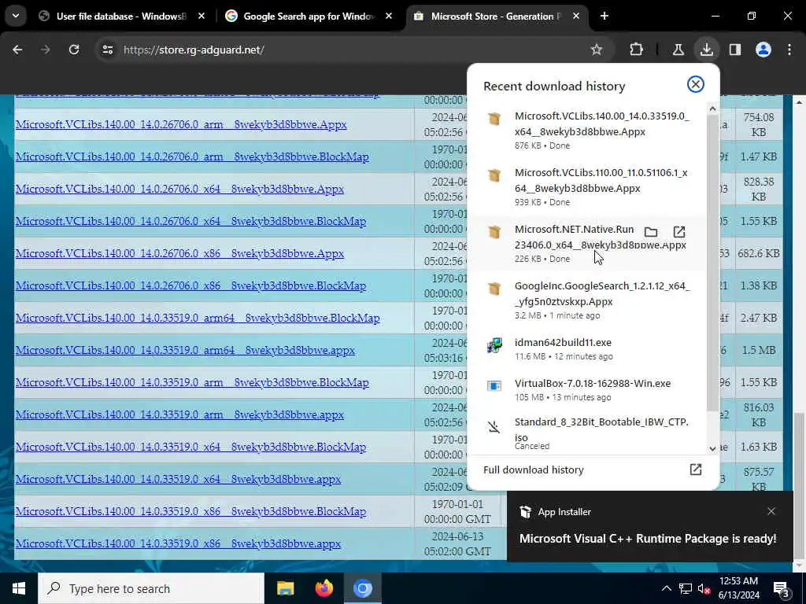Viewport: 806px width, 604px height.
Task: Click the idman642build11.exe file icon
Action: [494, 345]
